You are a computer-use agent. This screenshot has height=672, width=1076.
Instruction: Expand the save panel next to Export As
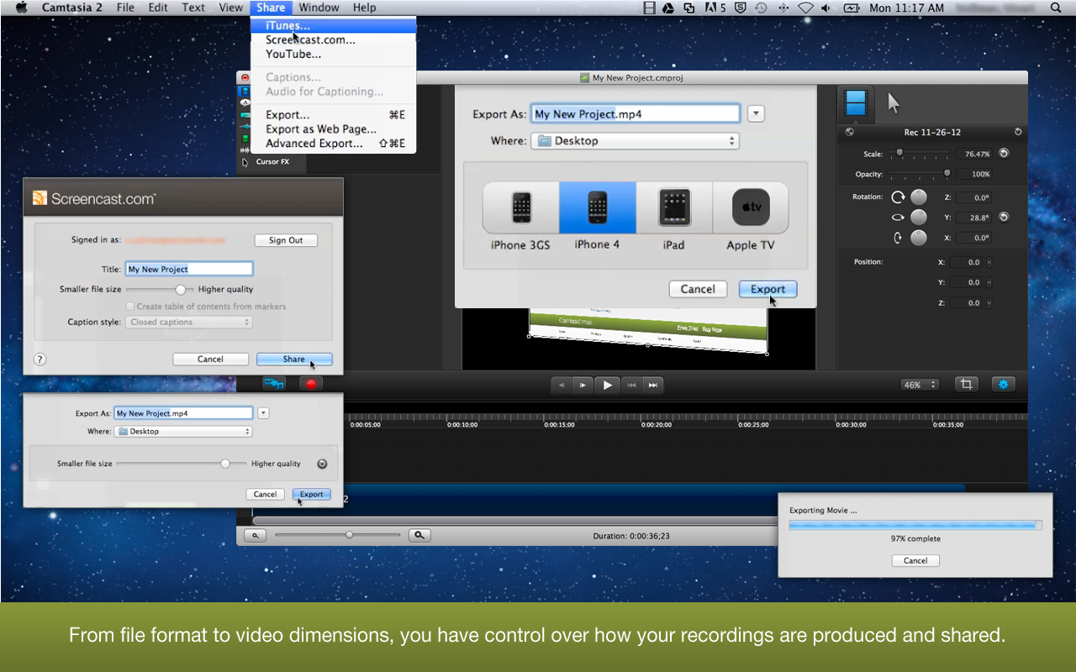point(755,114)
